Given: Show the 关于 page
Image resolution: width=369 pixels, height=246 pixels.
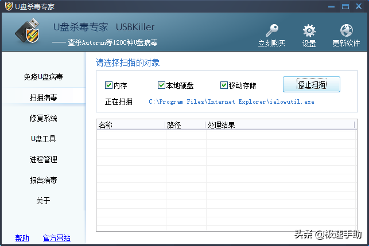Looking at the screenshot, I should (x=43, y=201).
